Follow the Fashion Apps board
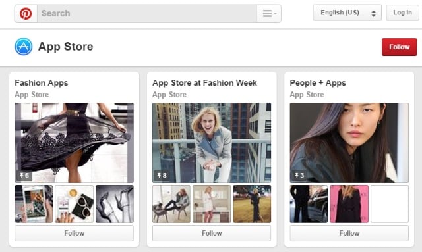422x252 pixels. (75, 233)
